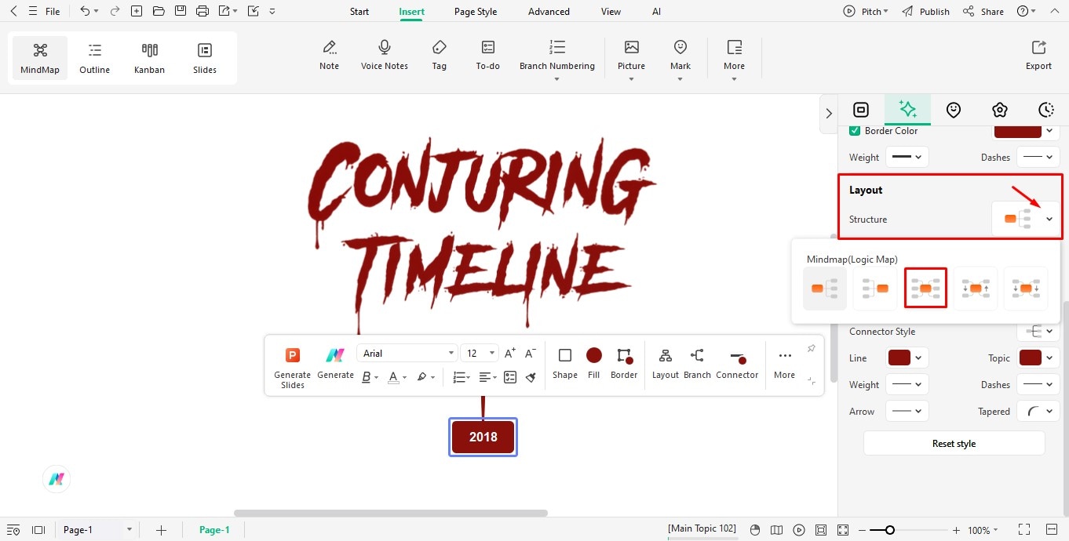Click the Reset style button
The width and height of the screenshot is (1069, 541).
pyautogui.click(x=954, y=443)
